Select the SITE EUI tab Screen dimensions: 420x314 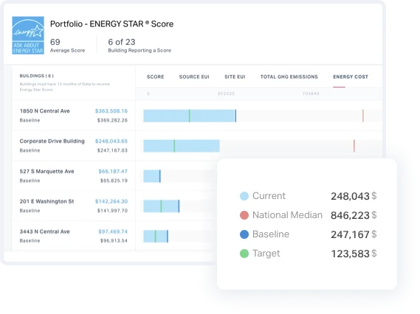235,77
